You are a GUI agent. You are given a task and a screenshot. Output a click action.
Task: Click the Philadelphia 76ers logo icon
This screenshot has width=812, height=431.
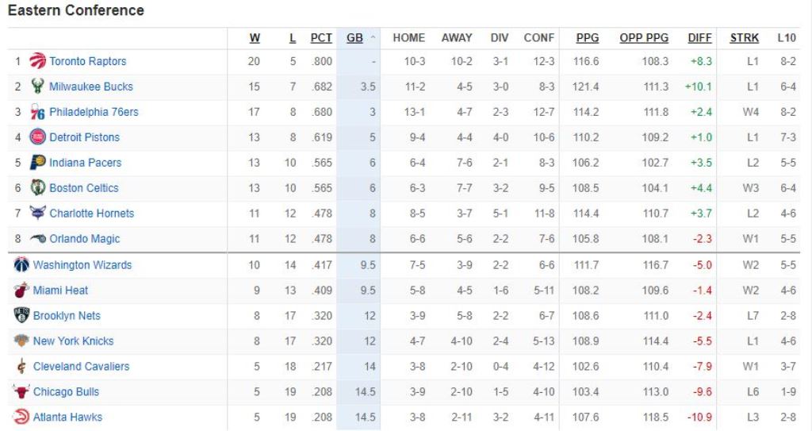(37, 112)
